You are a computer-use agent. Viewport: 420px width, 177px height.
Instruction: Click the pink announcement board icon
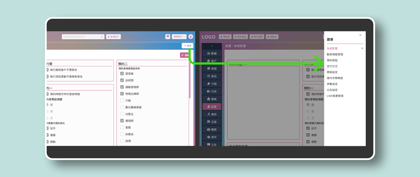click(168, 37)
